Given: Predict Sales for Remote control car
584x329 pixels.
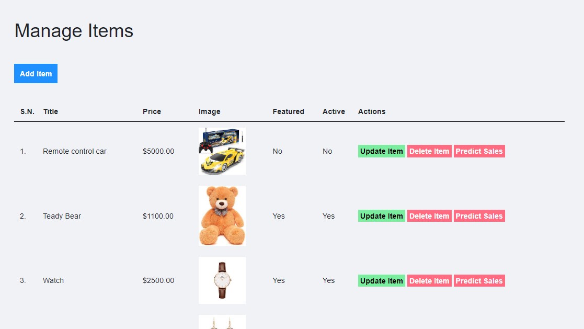Looking at the screenshot, I should (479, 151).
